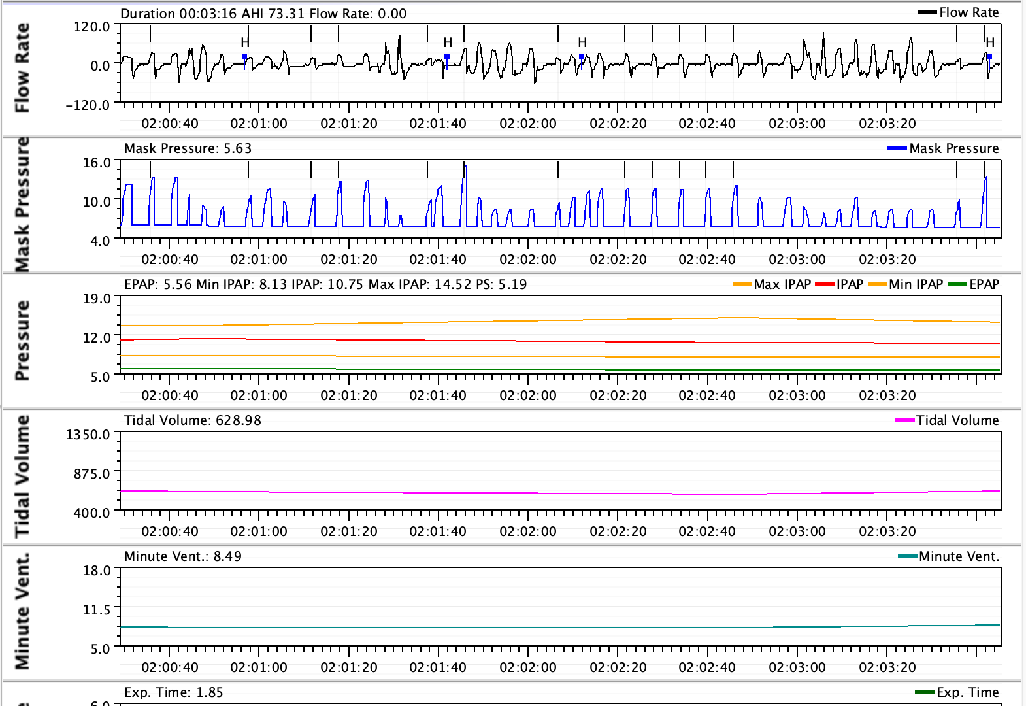Click the Tidal Volume vertical graph title
1026x706 pixels.
[22, 476]
